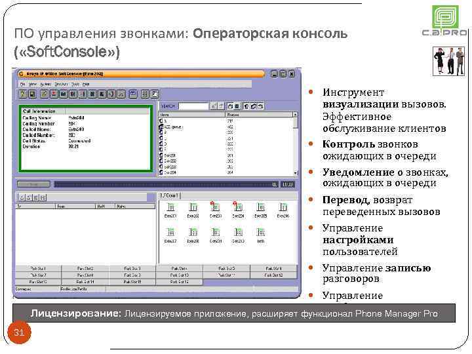
Task: Click the Park Slot 7 button
Action: pos(38,275)
